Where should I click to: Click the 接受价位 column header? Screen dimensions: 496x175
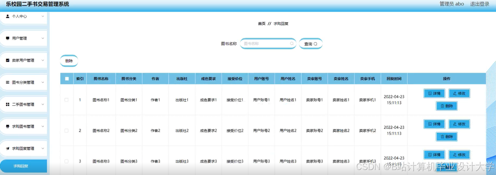(235, 79)
